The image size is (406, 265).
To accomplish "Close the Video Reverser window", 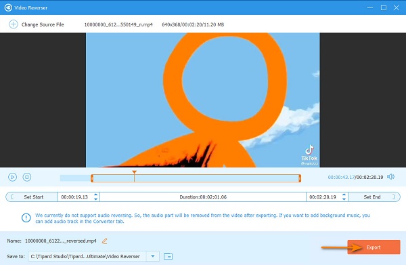I will coord(396,7).
